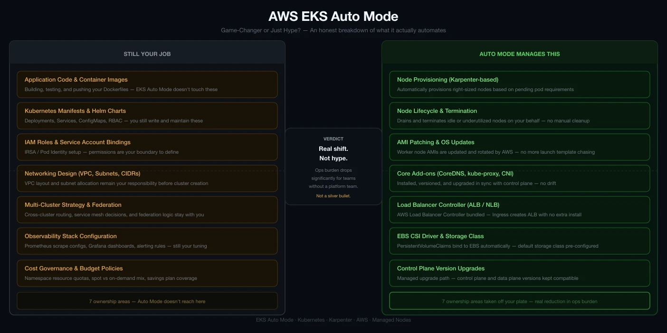Click 'Multi-Cluster Strategy & Federation' heading

coord(73,205)
